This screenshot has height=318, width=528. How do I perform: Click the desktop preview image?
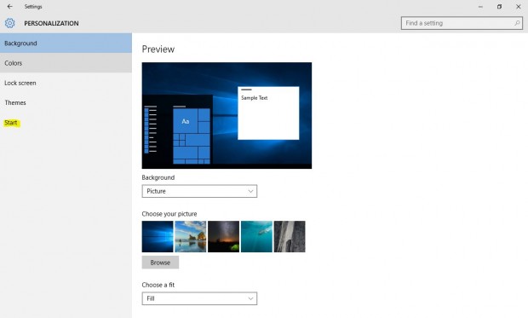click(x=227, y=115)
